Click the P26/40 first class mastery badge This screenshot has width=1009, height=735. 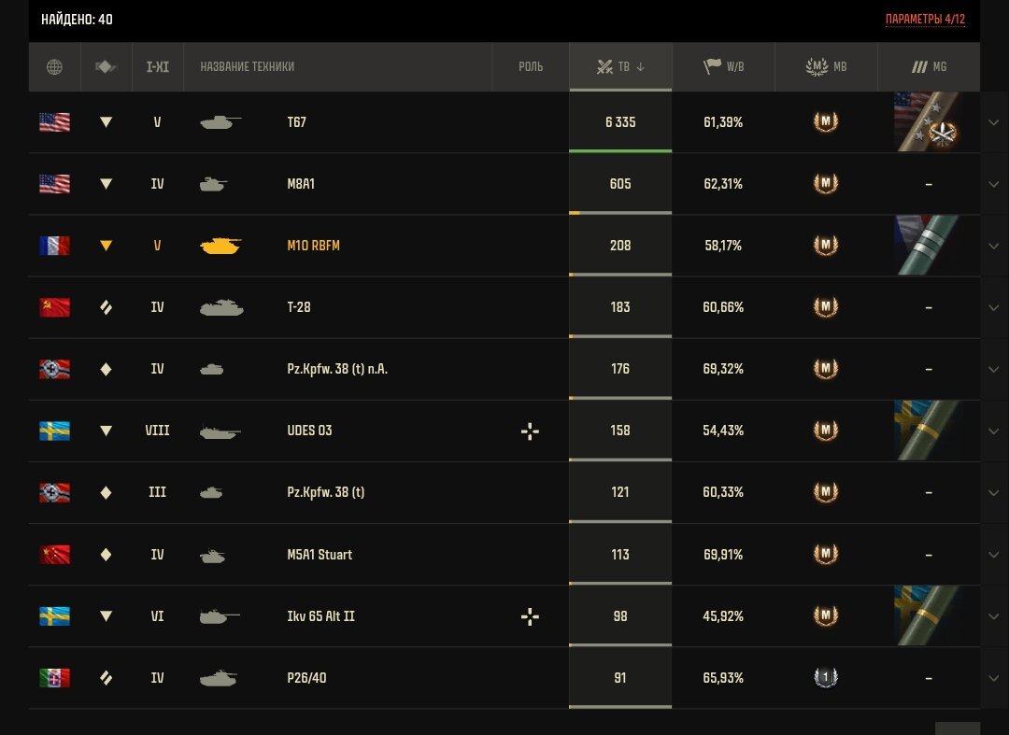click(826, 677)
